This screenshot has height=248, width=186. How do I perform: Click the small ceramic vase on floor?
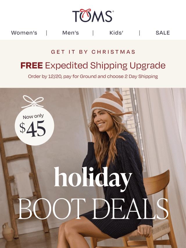8,232
